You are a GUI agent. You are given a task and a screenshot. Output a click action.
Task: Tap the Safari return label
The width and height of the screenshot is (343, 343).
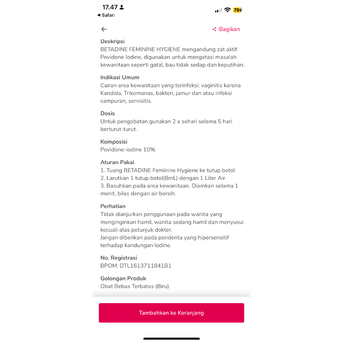[x=108, y=15]
